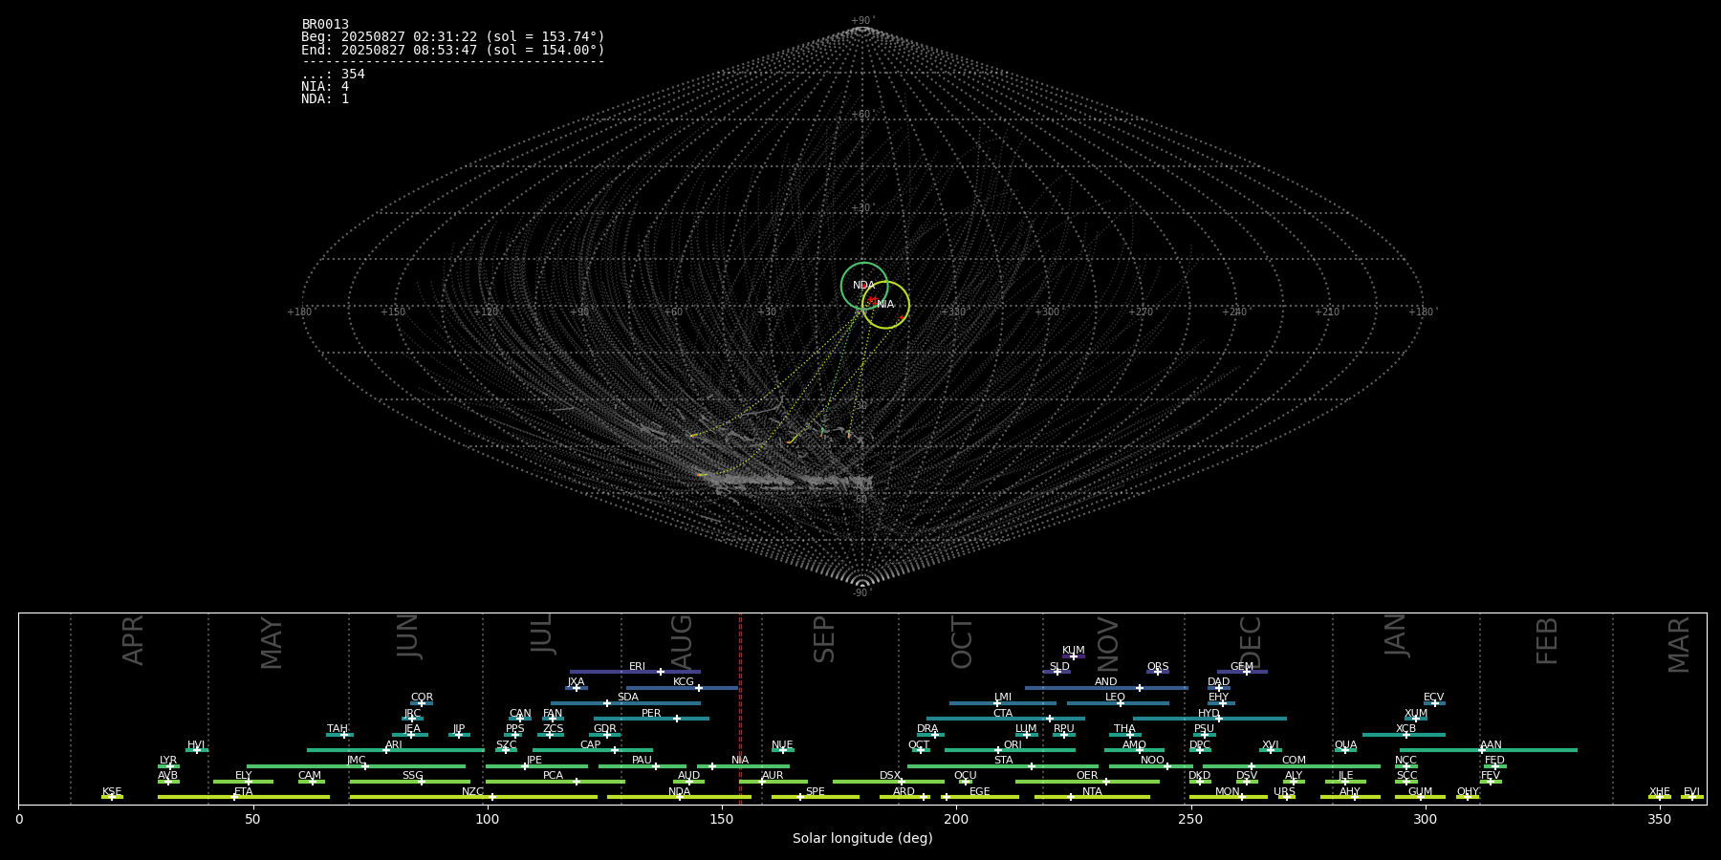
Task: Click the NZC shower label in timeline
Action: tap(472, 792)
